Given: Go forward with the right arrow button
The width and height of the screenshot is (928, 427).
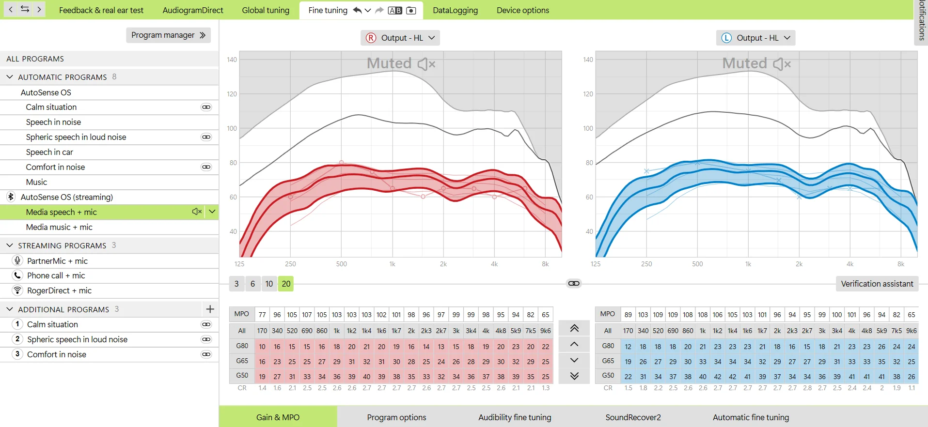Looking at the screenshot, I should tap(39, 9).
